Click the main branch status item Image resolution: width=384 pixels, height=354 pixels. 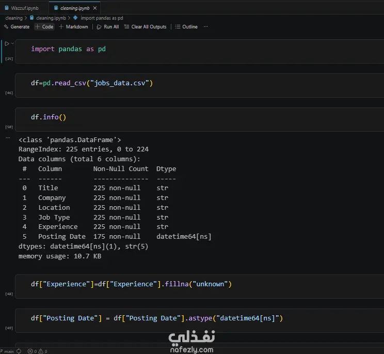point(7,351)
